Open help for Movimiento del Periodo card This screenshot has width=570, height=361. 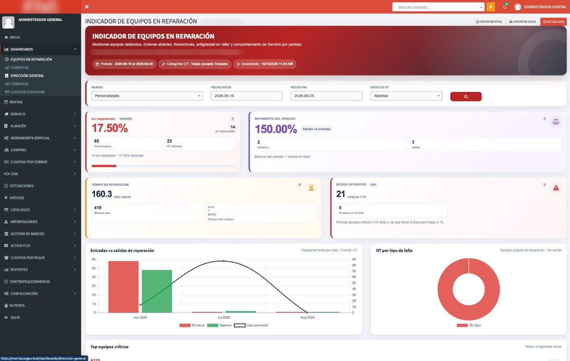point(544,119)
